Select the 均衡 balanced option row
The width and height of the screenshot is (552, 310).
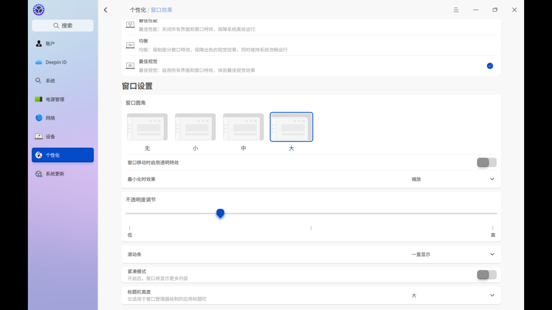311,45
